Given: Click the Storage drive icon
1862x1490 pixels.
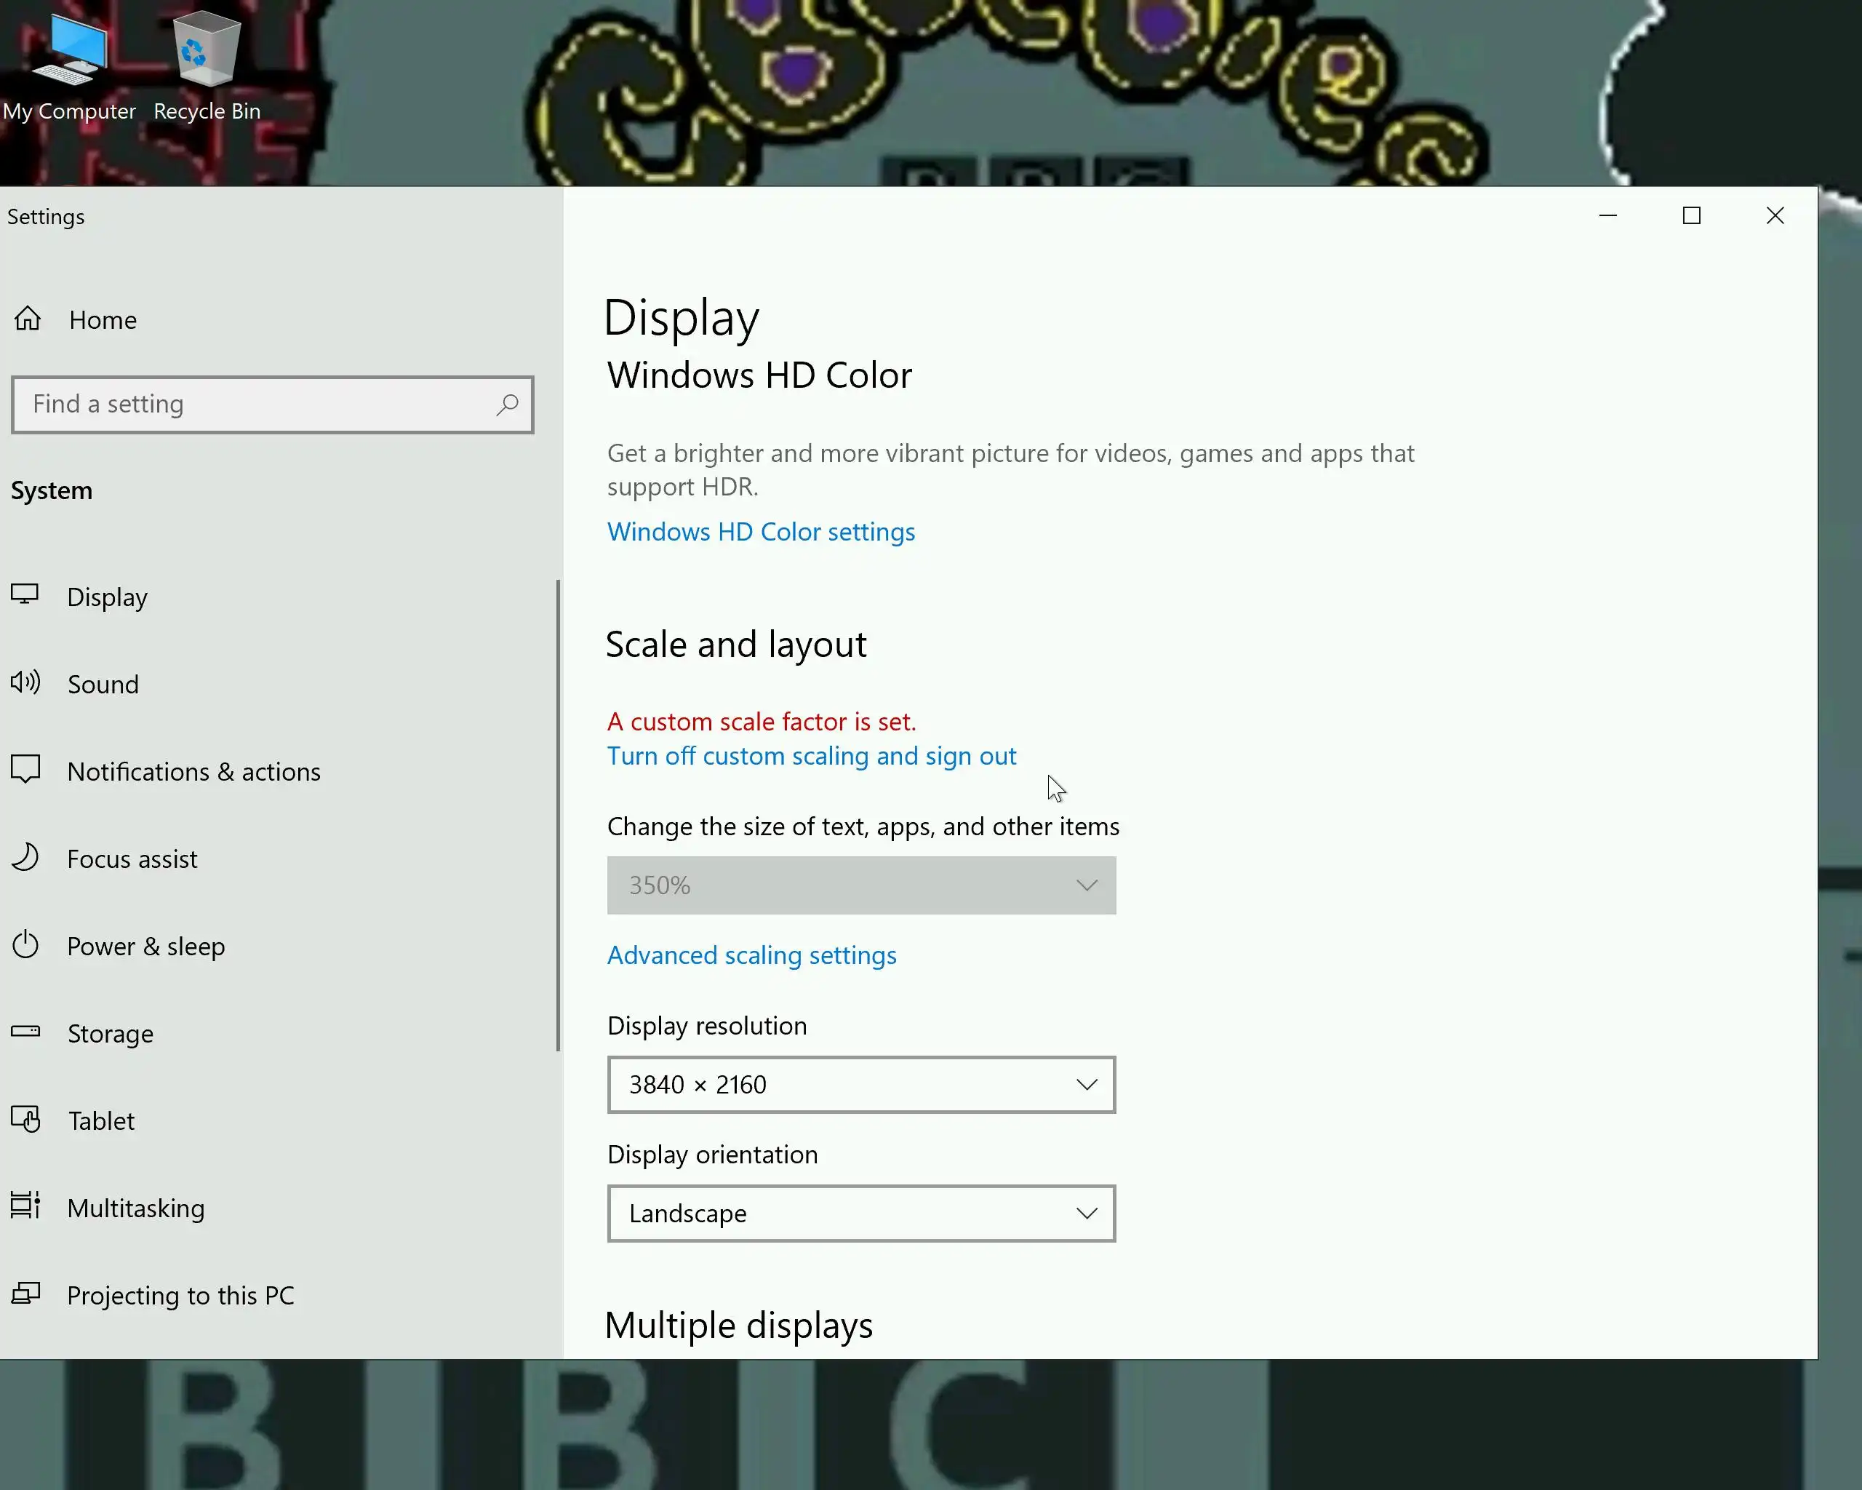Looking at the screenshot, I should [x=25, y=1030].
